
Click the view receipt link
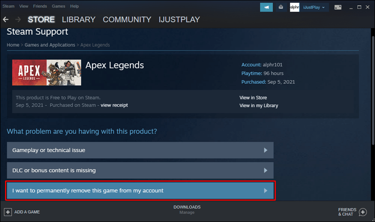coord(114,105)
